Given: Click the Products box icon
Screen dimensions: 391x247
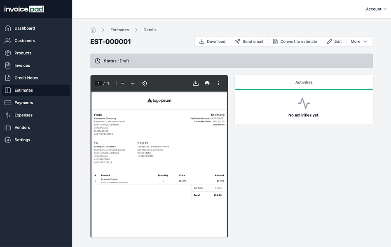Looking at the screenshot, I should [8, 53].
